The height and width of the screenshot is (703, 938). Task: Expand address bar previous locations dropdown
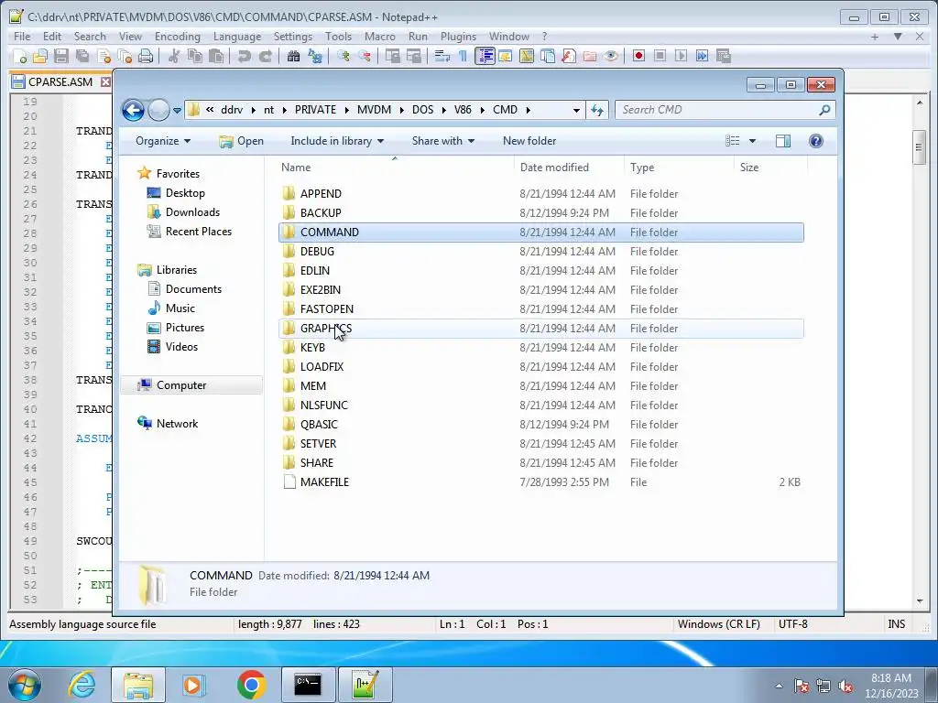[x=576, y=110]
